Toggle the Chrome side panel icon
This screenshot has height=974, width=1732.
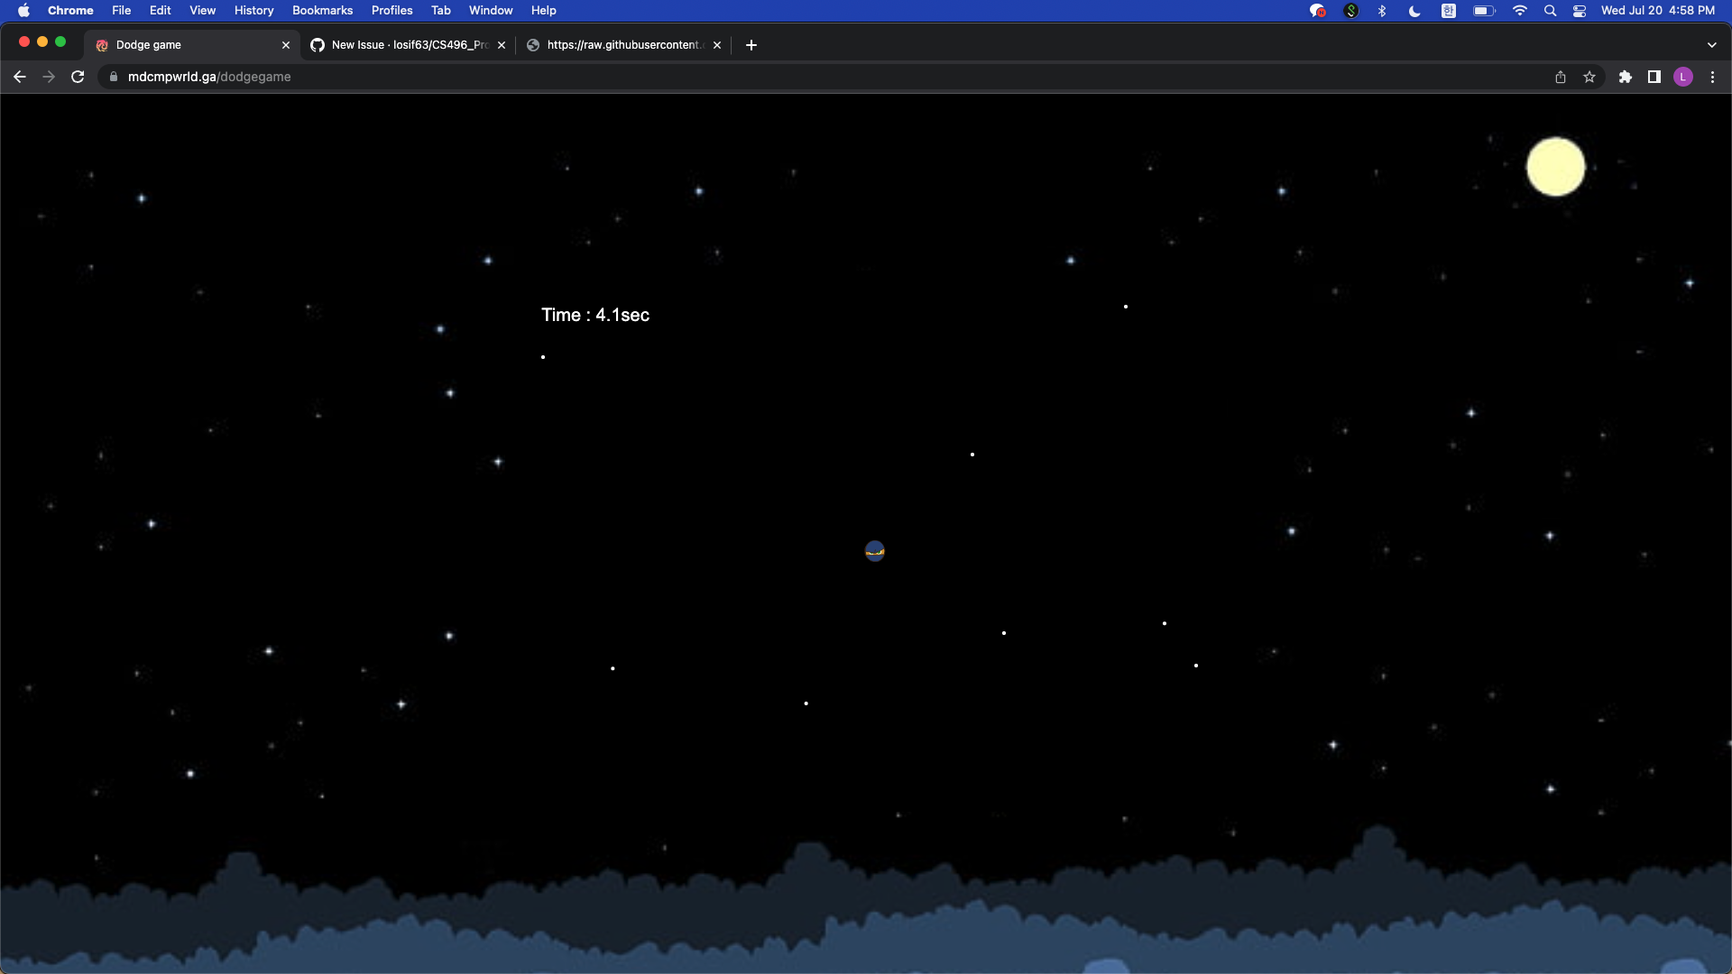[1654, 77]
